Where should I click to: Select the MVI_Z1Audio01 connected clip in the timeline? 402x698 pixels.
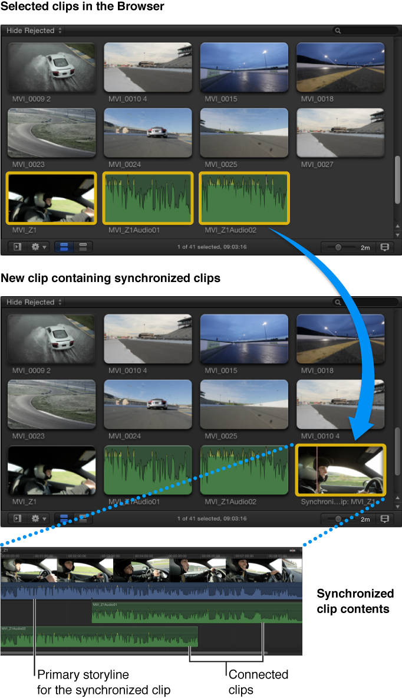pos(197,612)
